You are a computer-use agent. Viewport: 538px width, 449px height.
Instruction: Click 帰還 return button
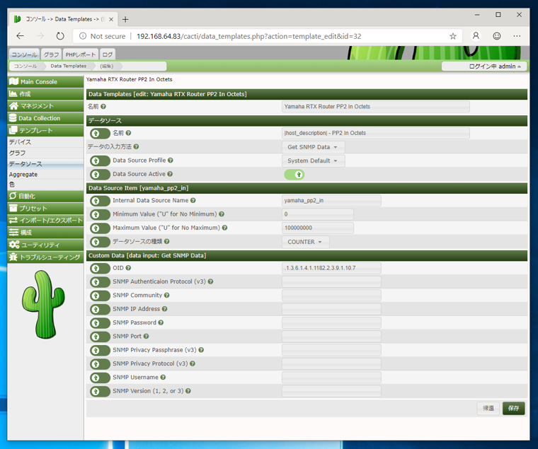[488, 408]
